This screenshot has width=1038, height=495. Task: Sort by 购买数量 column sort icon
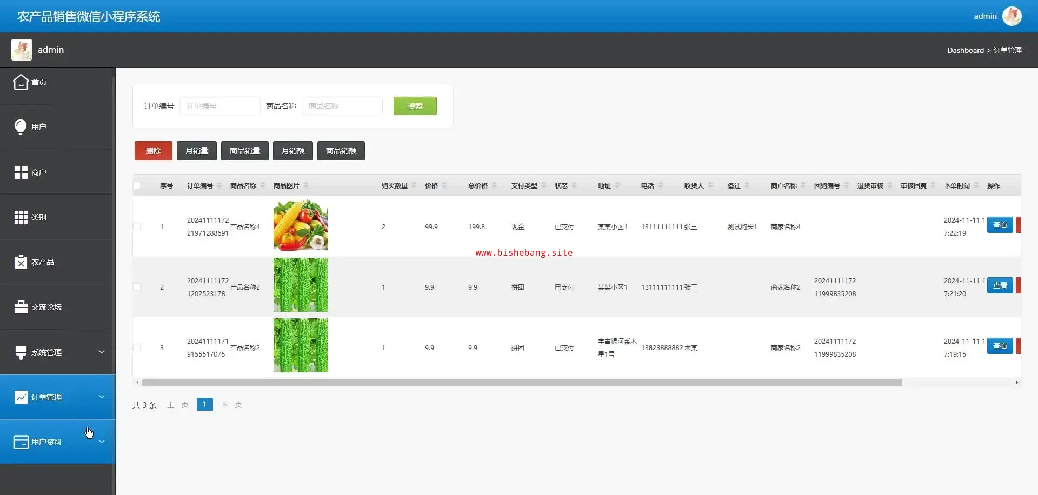pos(414,185)
